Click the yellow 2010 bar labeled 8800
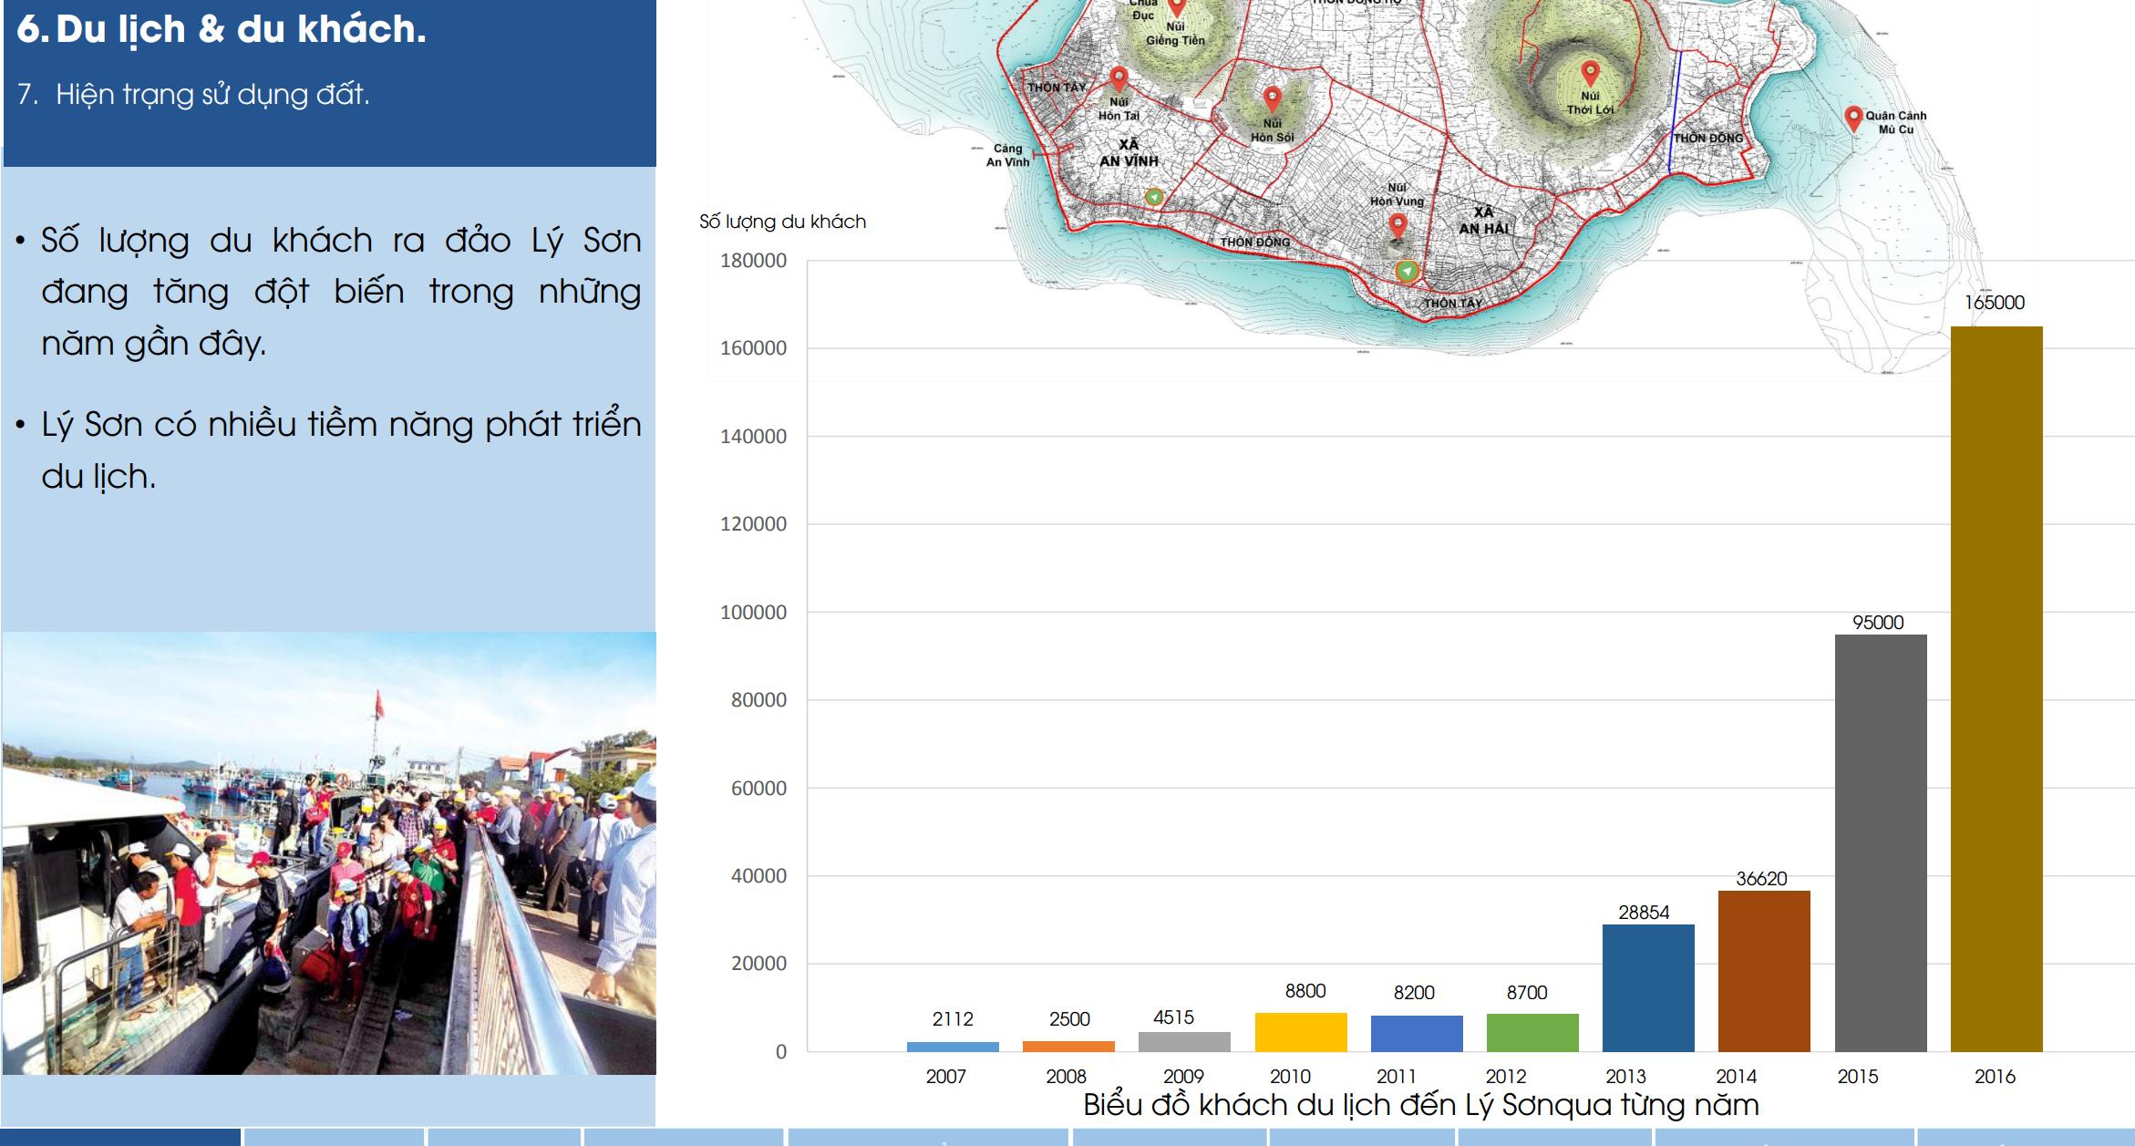Viewport: 2135px width, 1146px height. click(1300, 1031)
